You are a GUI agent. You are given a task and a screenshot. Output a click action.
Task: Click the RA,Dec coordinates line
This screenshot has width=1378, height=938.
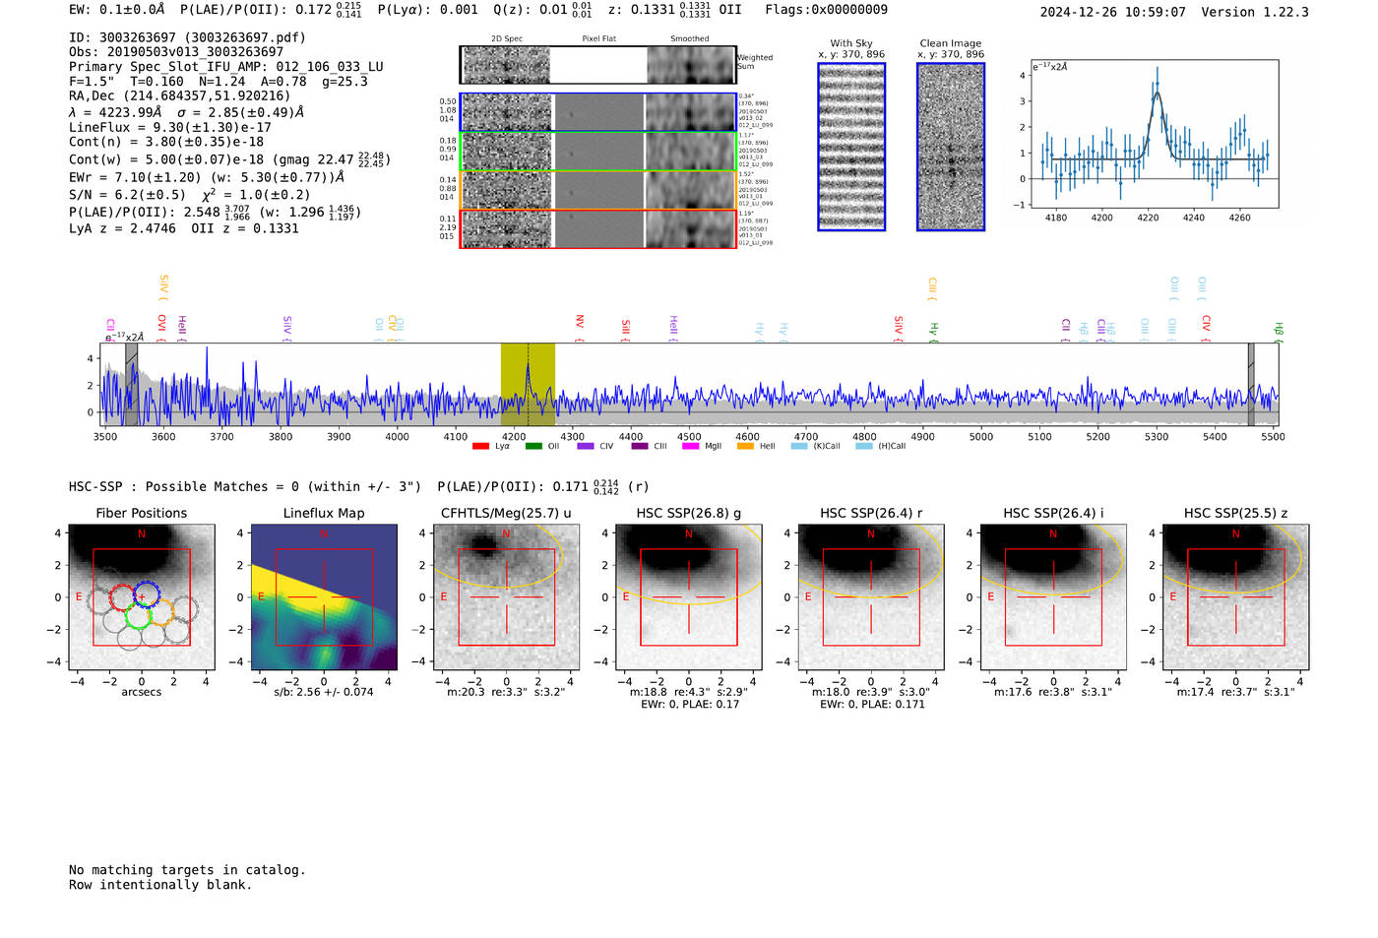tap(180, 96)
